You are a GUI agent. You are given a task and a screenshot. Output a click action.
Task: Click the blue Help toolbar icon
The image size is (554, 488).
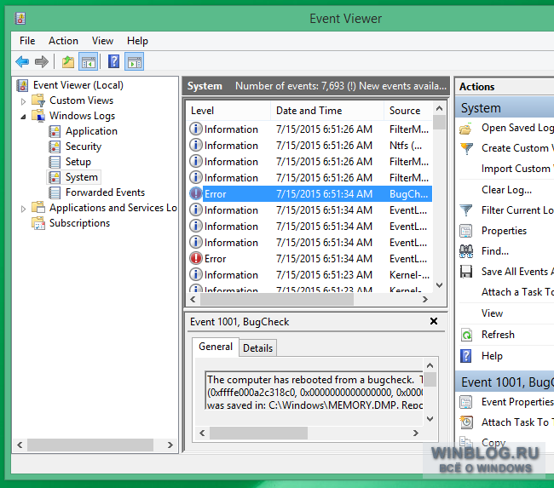click(x=113, y=61)
